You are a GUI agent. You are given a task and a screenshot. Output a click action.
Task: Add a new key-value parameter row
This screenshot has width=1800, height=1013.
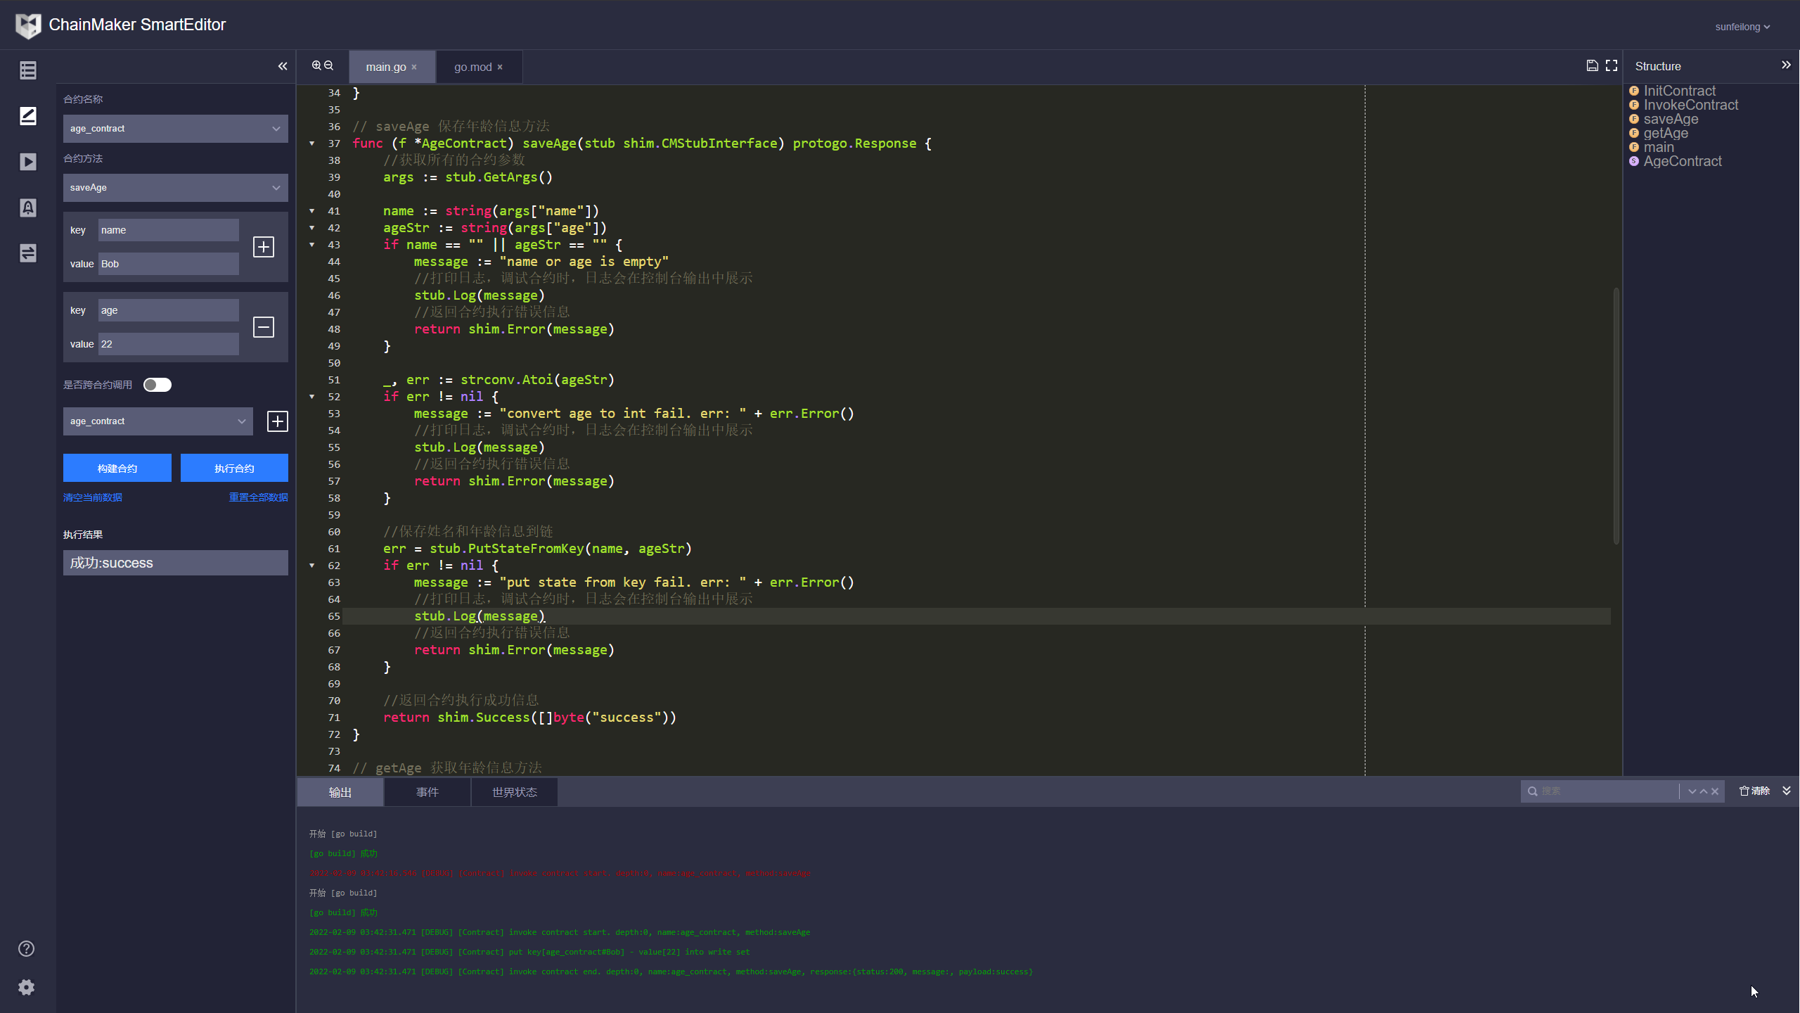[x=264, y=247]
